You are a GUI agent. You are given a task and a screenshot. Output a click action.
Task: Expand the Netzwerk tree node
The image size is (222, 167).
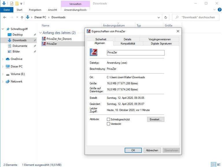pyautogui.click(x=3, y=81)
